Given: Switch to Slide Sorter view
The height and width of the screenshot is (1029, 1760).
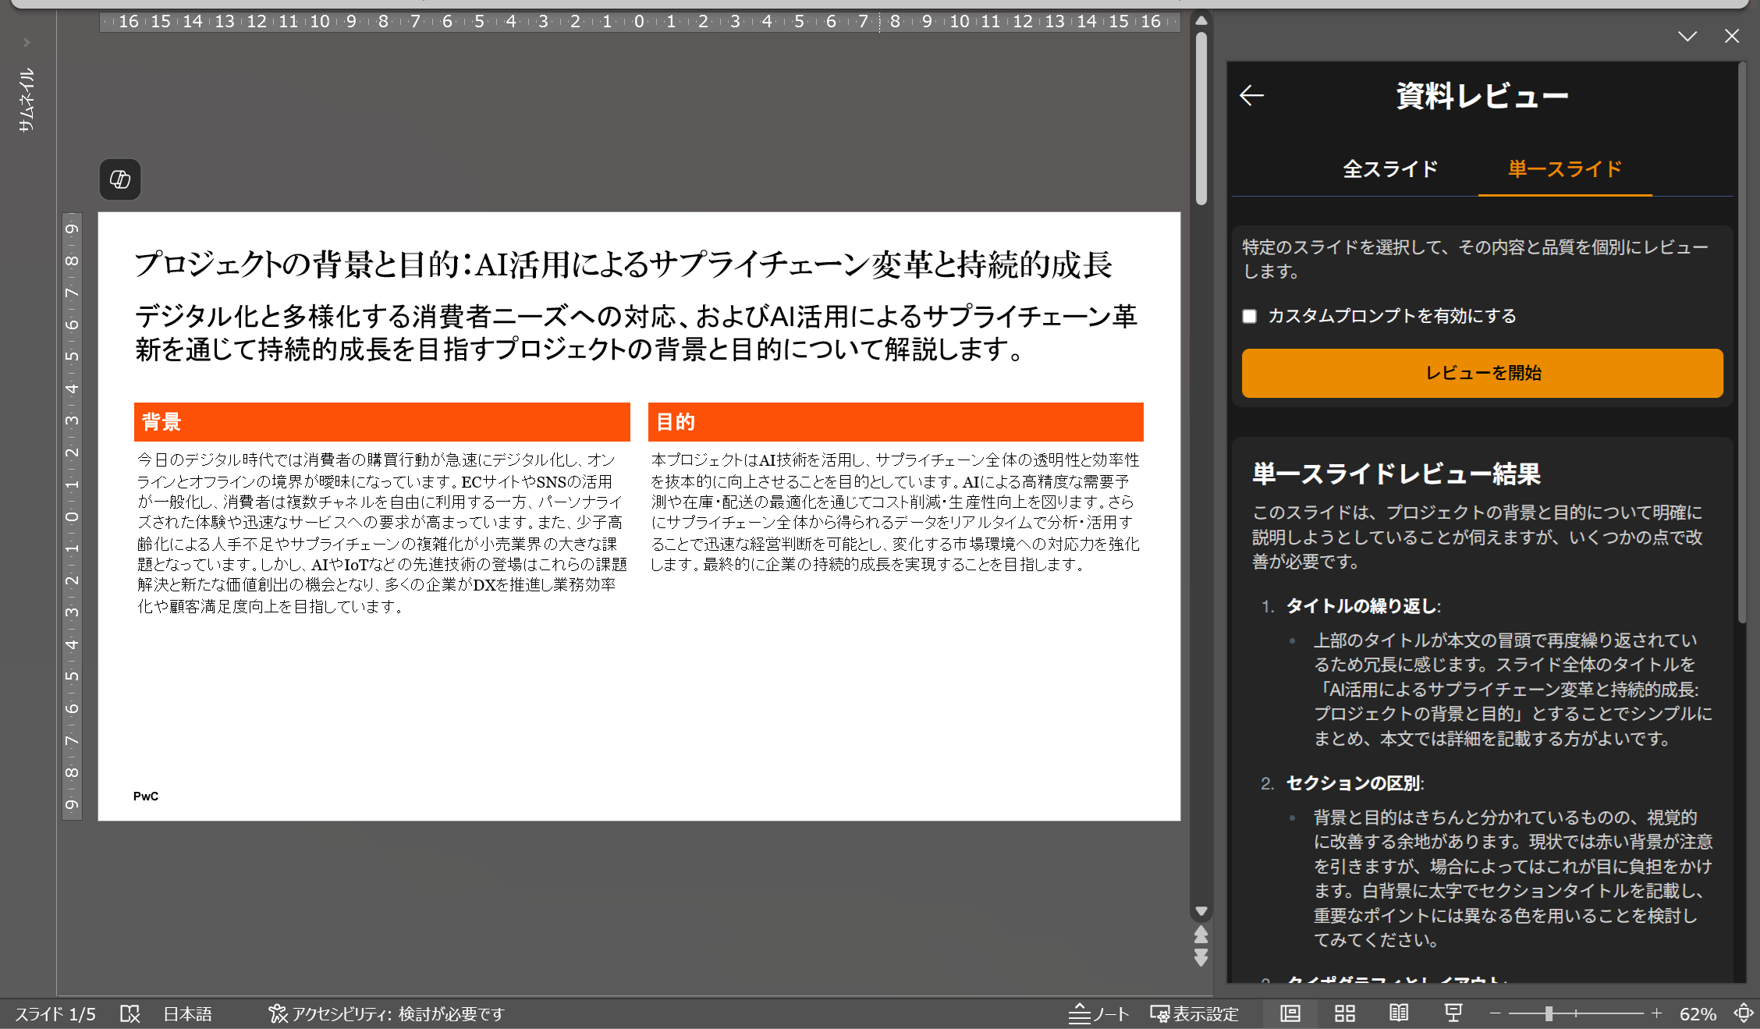Looking at the screenshot, I should click(1344, 1013).
